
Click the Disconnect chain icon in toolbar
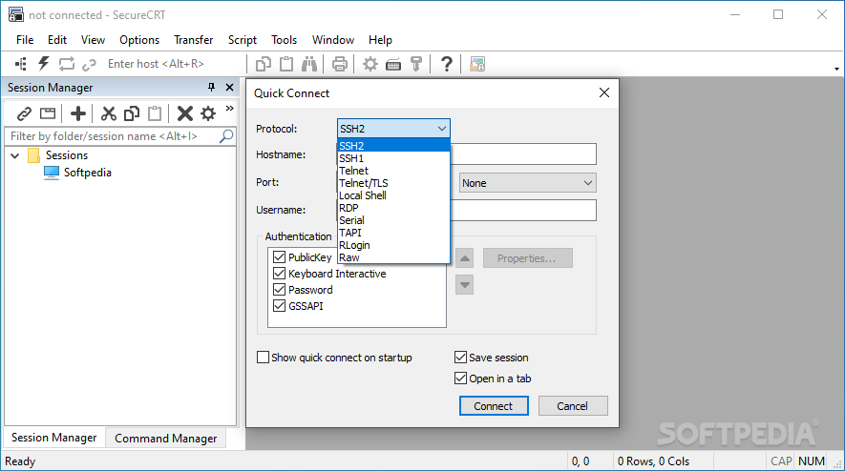89,65
